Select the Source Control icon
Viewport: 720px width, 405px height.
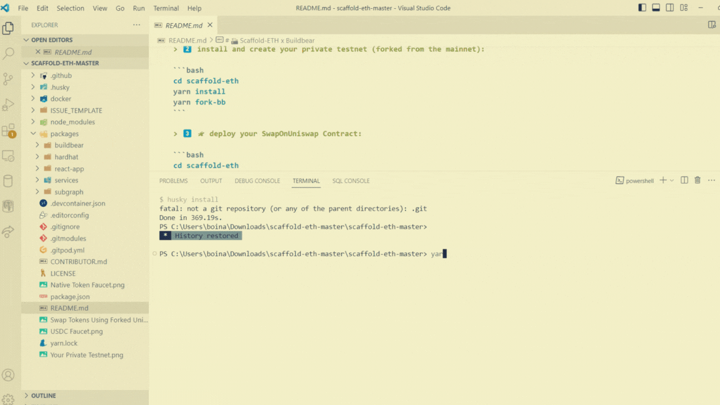pyautogui.click(x=8, y=79)
